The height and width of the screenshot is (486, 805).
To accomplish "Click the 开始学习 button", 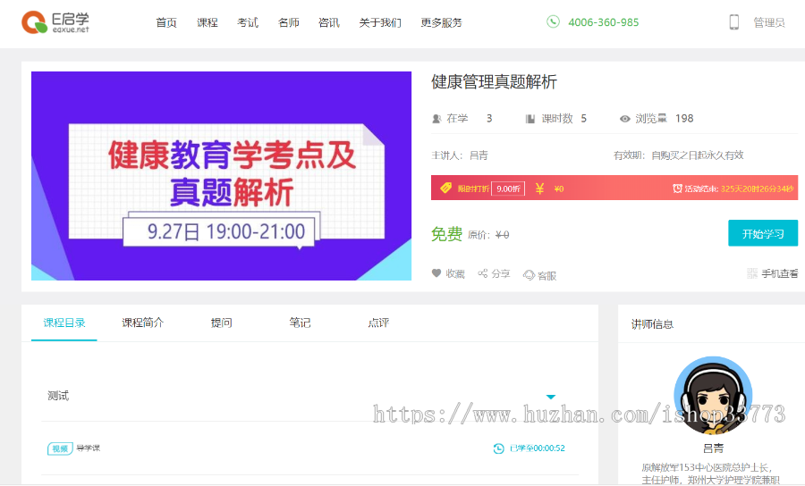I will [x=763, y=233].
